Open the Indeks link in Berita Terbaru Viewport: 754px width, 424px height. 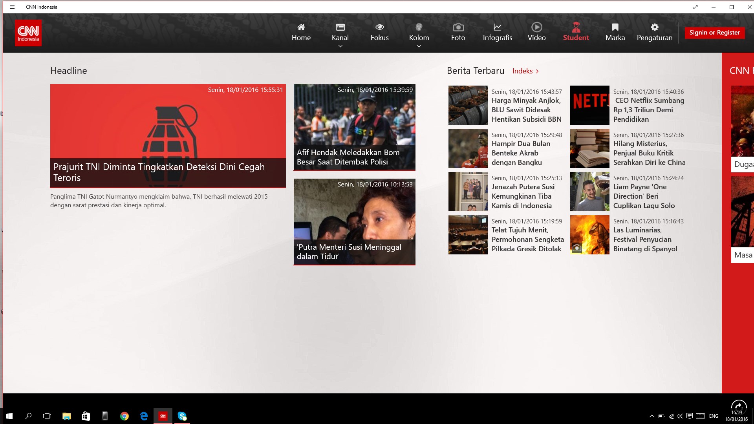click(522, 71)
